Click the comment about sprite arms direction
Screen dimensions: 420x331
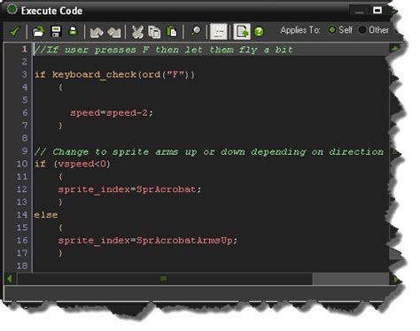(x=209, y=151)
